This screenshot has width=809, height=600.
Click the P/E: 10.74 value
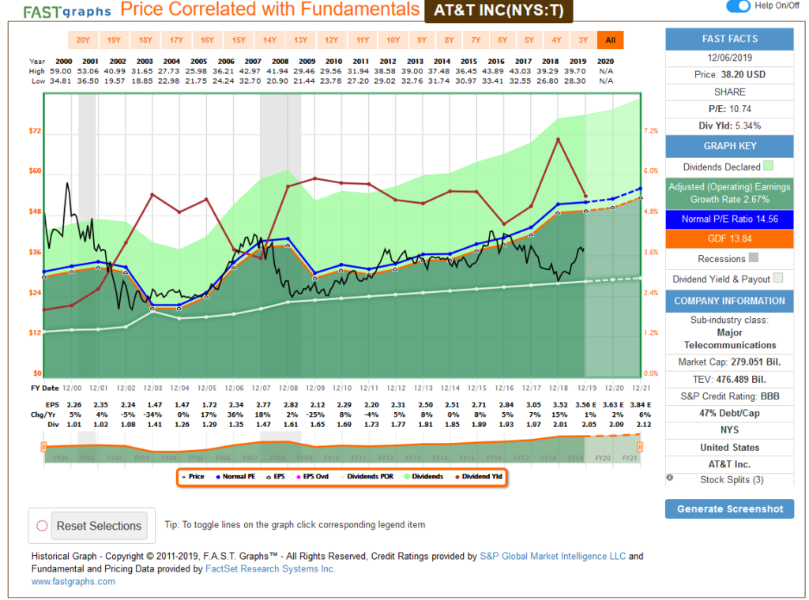729,109
